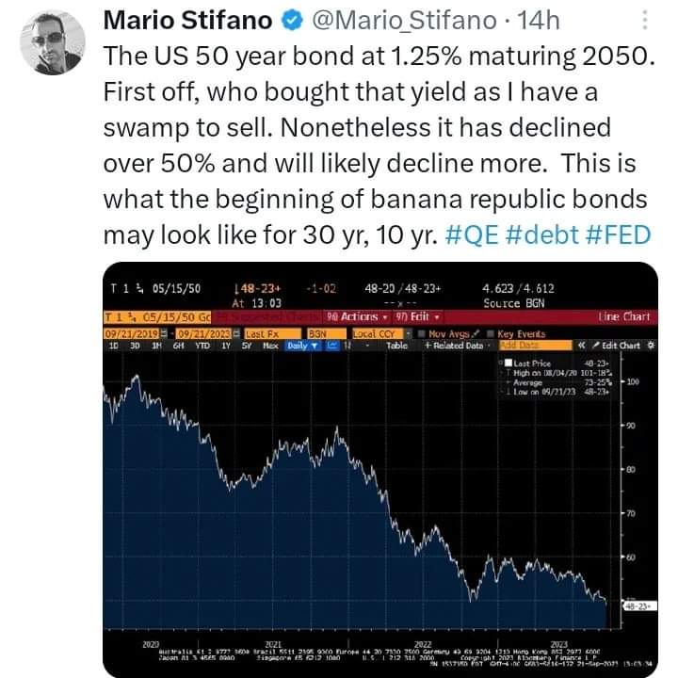
Task: Expand the Daily periodicity dropdown
Action: click(302, 346)
